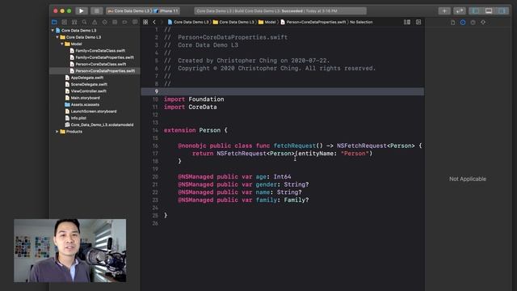Toggle the right inspectors panel

tap(502, 11)
